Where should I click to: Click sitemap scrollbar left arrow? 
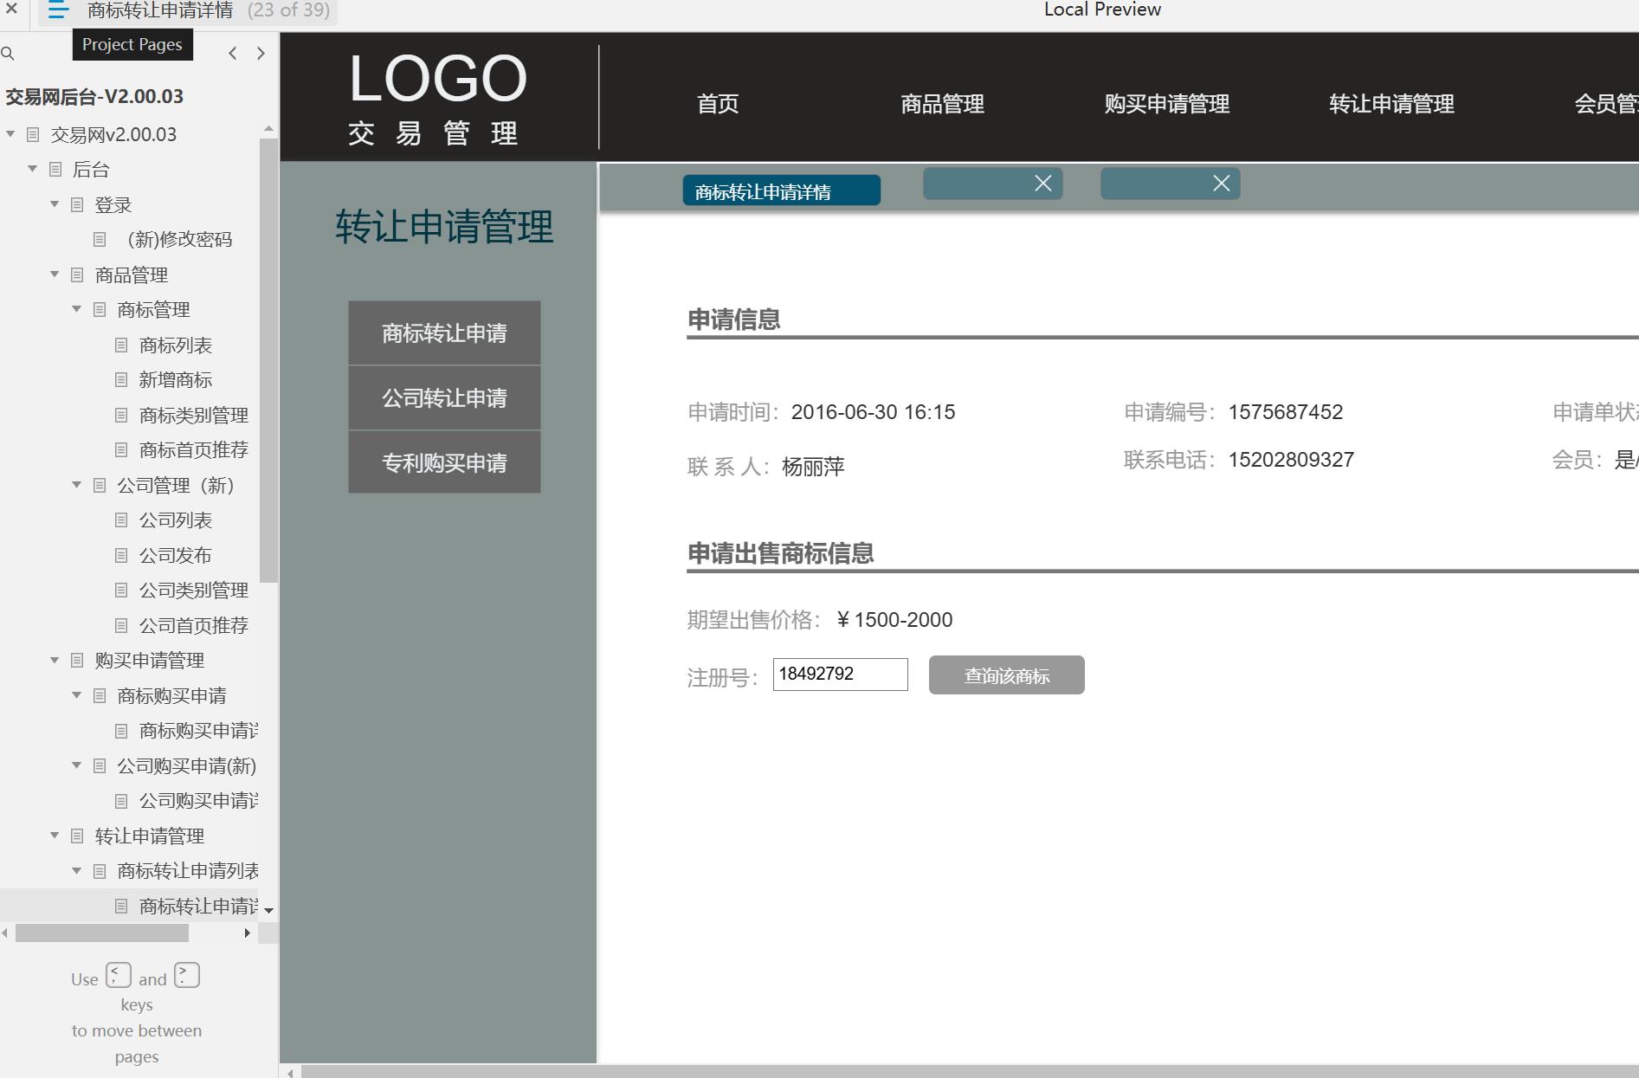[x=6, y=933]
